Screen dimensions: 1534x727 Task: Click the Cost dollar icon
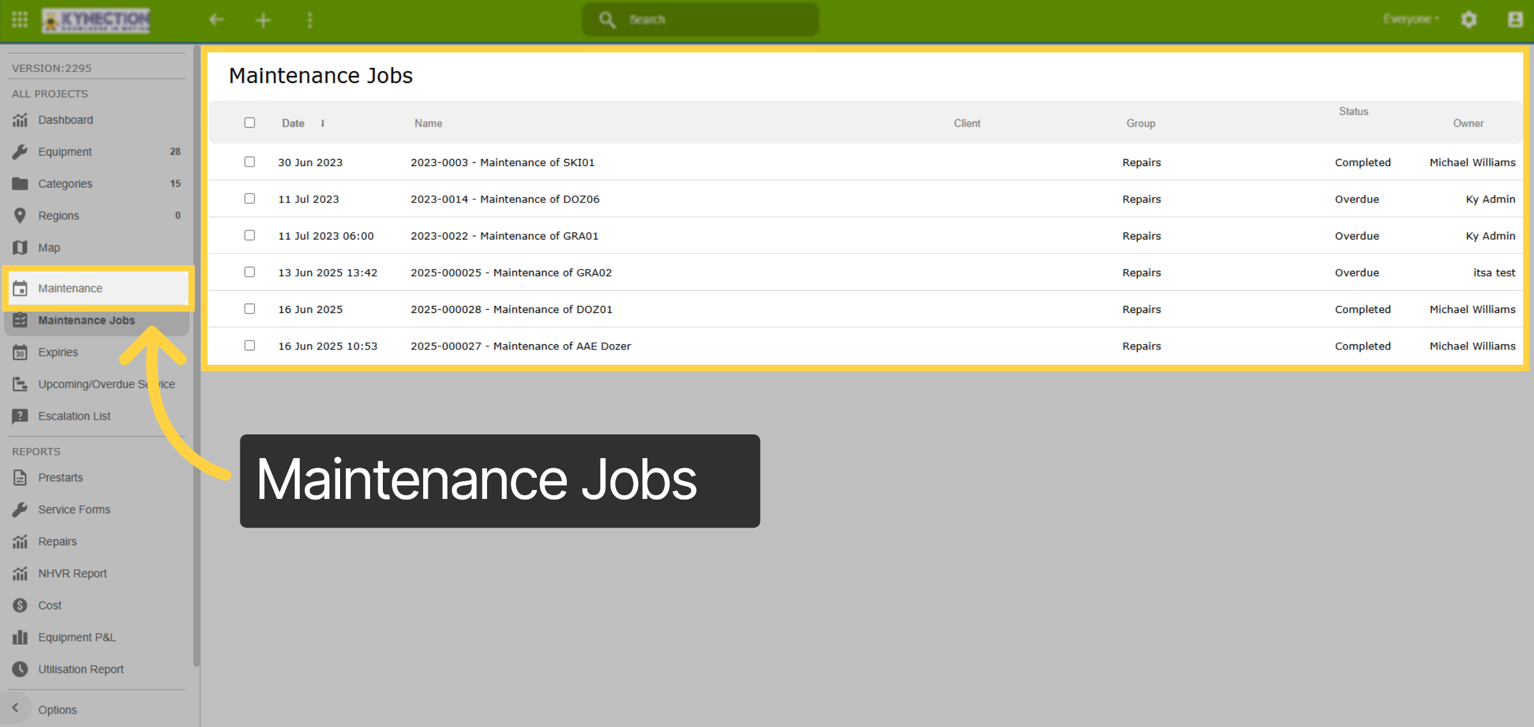(x=20, y=606)
